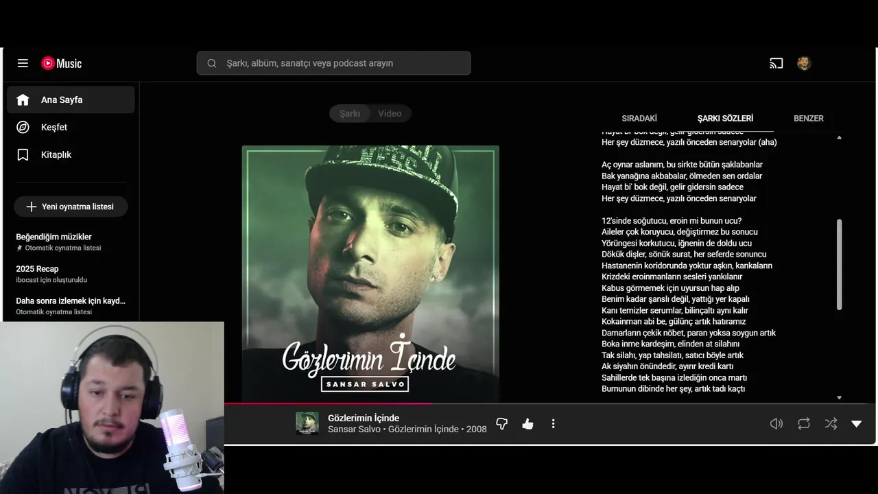The image size is (878, 494).
Task: Click the YouTube Music logo
Action: click(x=61, y=63)
